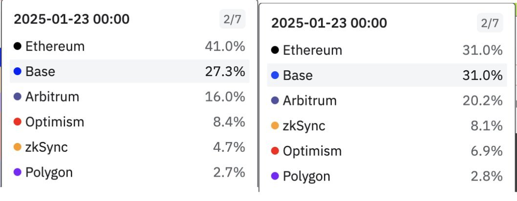Click the red Optimism dot in the 8.4% row

tap(18, 122)
